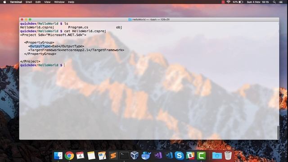Open Spotlight search magnifier

(274, 2)
